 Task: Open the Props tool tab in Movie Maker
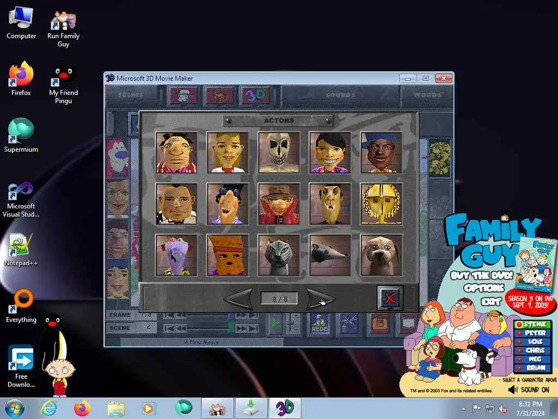(x=220, y=95)
